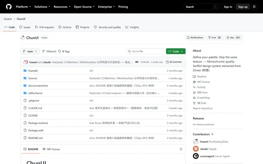The image size is (263, 164).
Task: Click the Sign up button
Action: [243, 7]
